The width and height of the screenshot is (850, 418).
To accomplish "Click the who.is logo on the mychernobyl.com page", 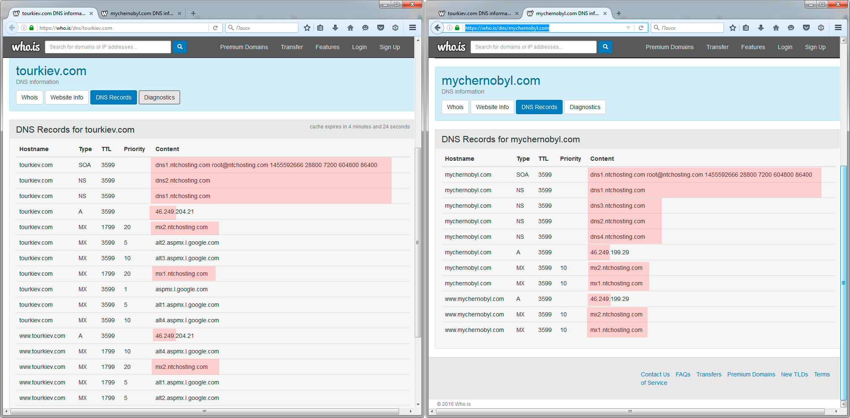I will (x=451, y=47).
